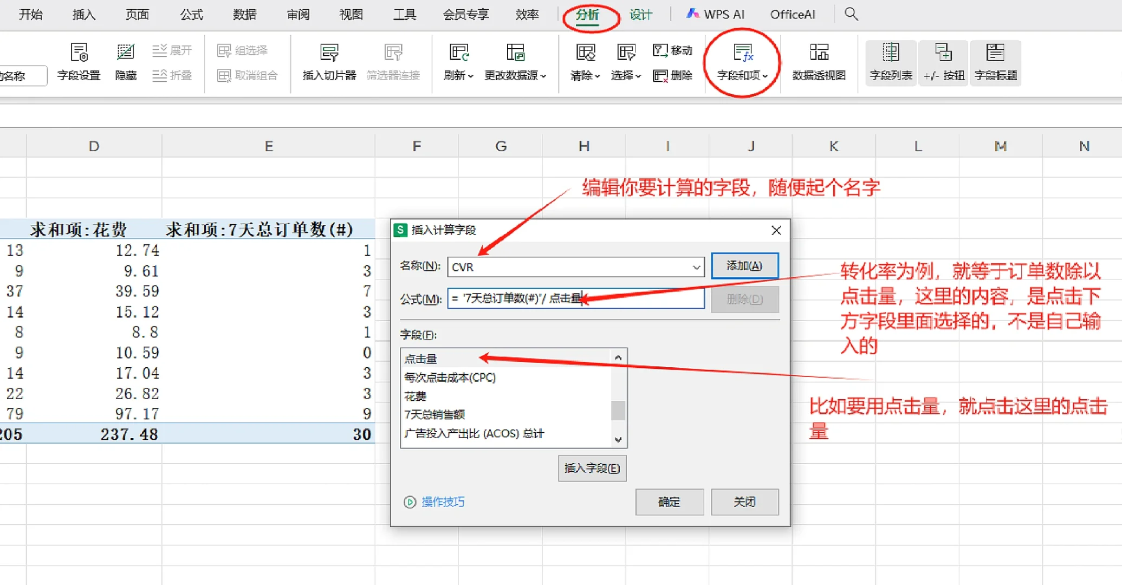This screenshot has width=1122, height=585.
Task: Click the search magnifier icon
Action: click(x=851, y=14)
